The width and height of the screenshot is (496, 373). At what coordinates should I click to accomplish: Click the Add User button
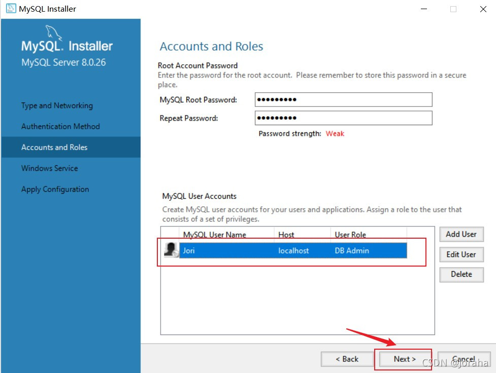pyautogui.click(x=461, y=234)
